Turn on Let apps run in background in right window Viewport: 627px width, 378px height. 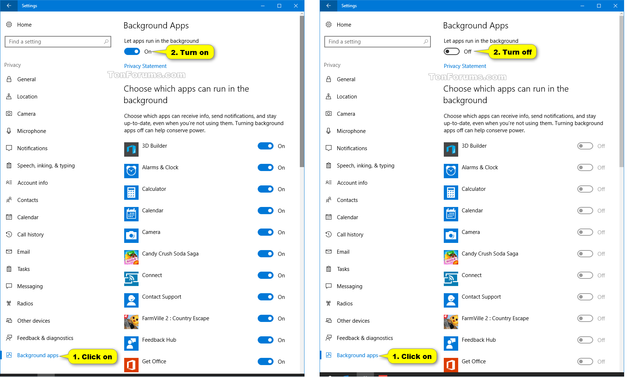point(452,51)
